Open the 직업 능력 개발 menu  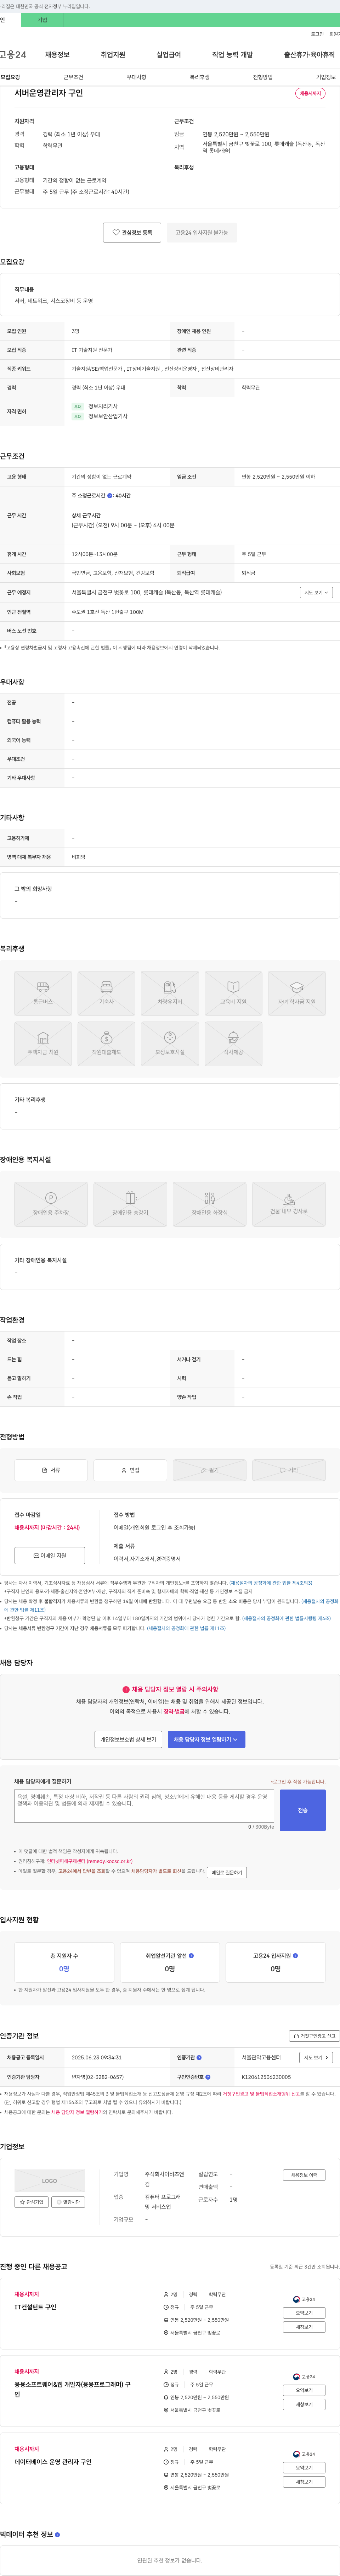point(232,55)
